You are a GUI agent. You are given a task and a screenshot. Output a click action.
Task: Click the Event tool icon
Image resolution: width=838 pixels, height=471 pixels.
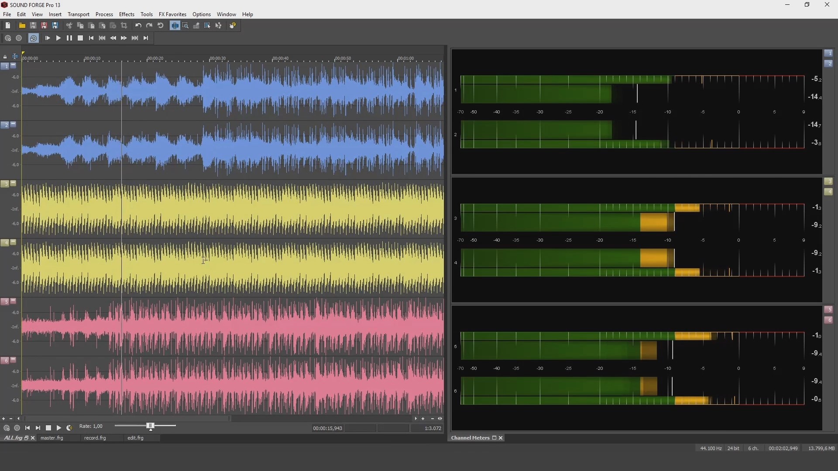(207, 26)
